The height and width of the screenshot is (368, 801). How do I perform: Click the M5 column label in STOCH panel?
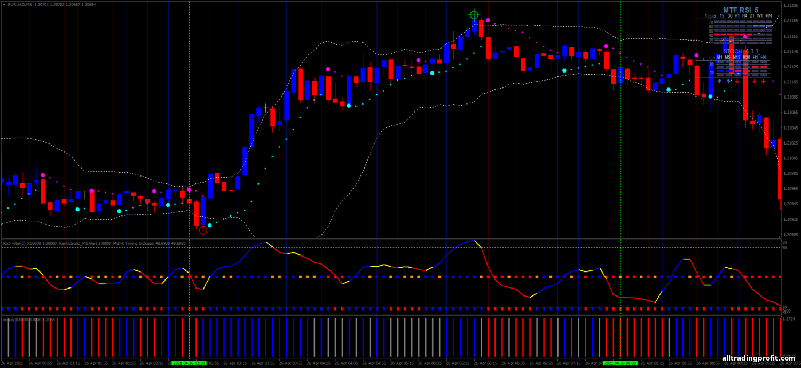(x=727, y=57)
